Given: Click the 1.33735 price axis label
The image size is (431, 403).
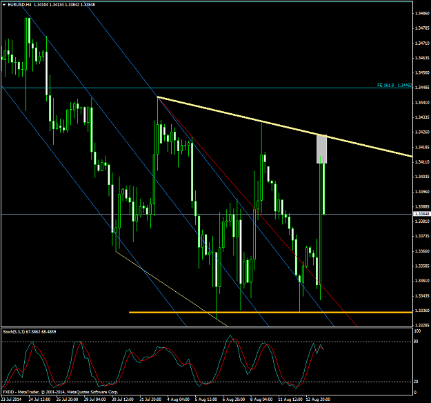Looking at the screenshot, I should click(x=422, y=236).
